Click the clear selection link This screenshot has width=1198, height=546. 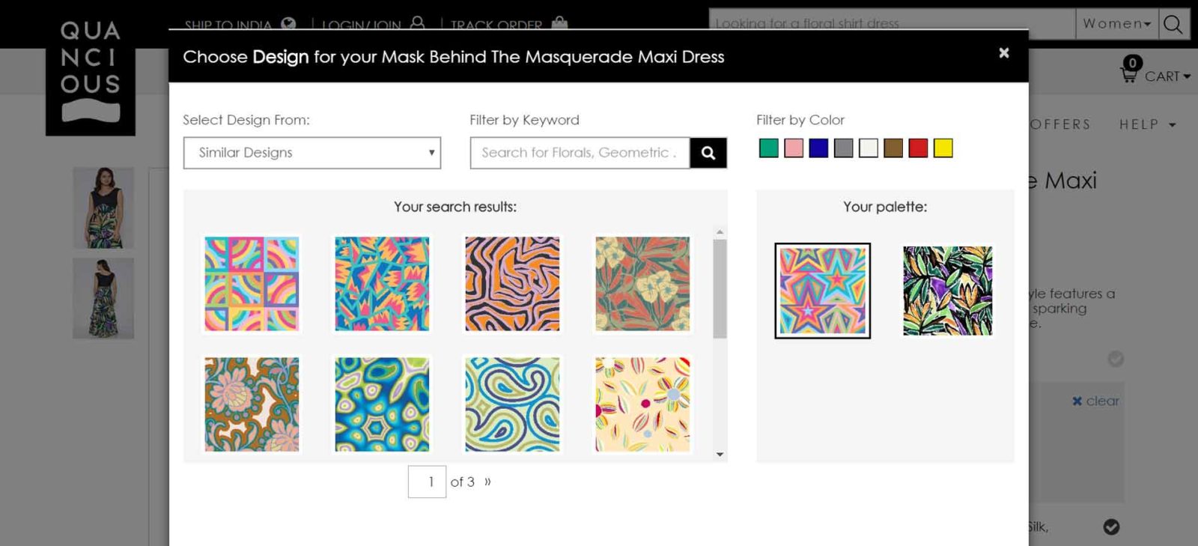pyautogui.click(x=1095, y=401)
